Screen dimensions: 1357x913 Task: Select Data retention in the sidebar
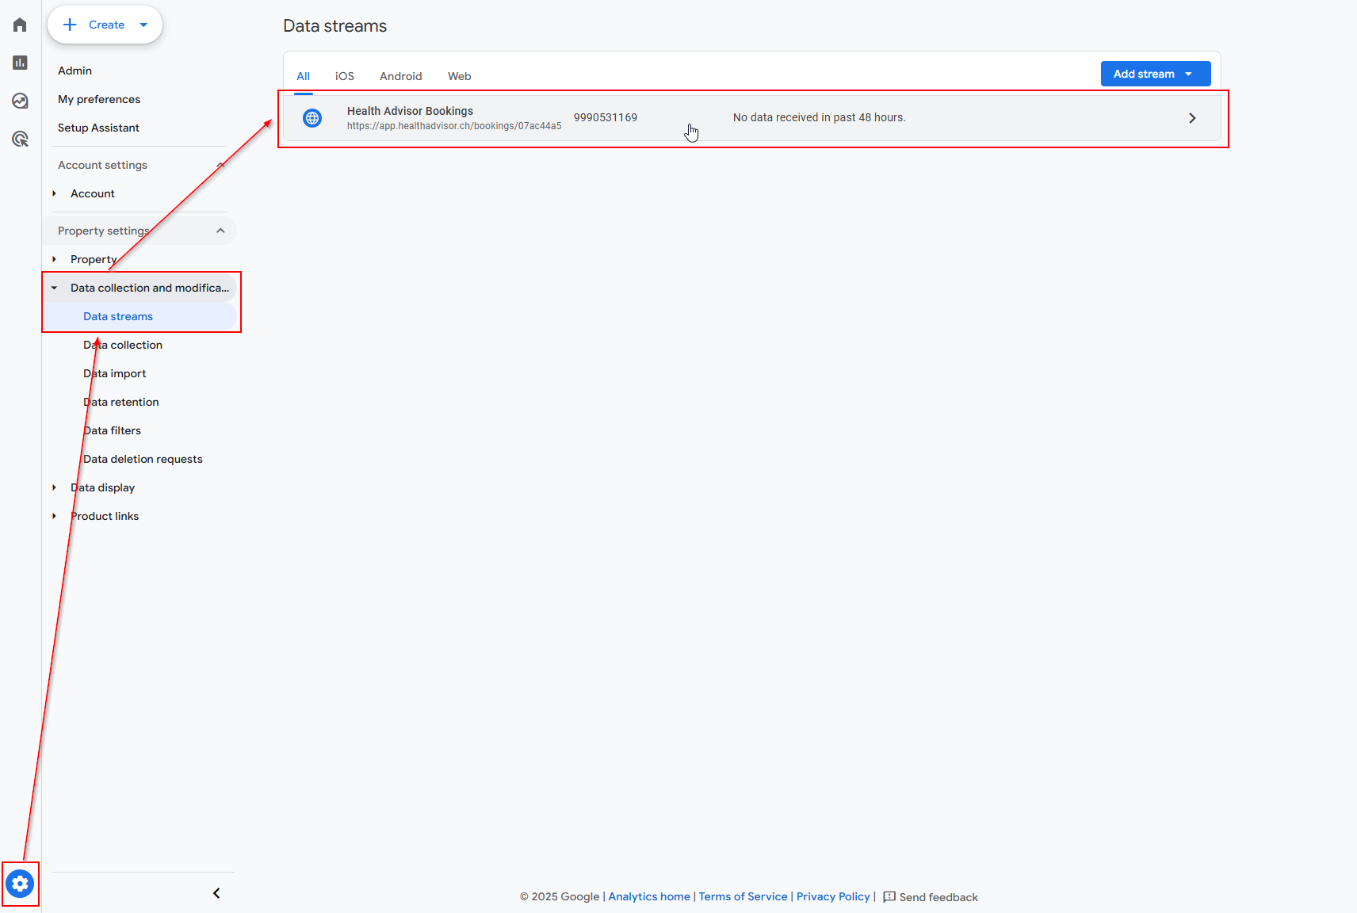click(121, 402)
